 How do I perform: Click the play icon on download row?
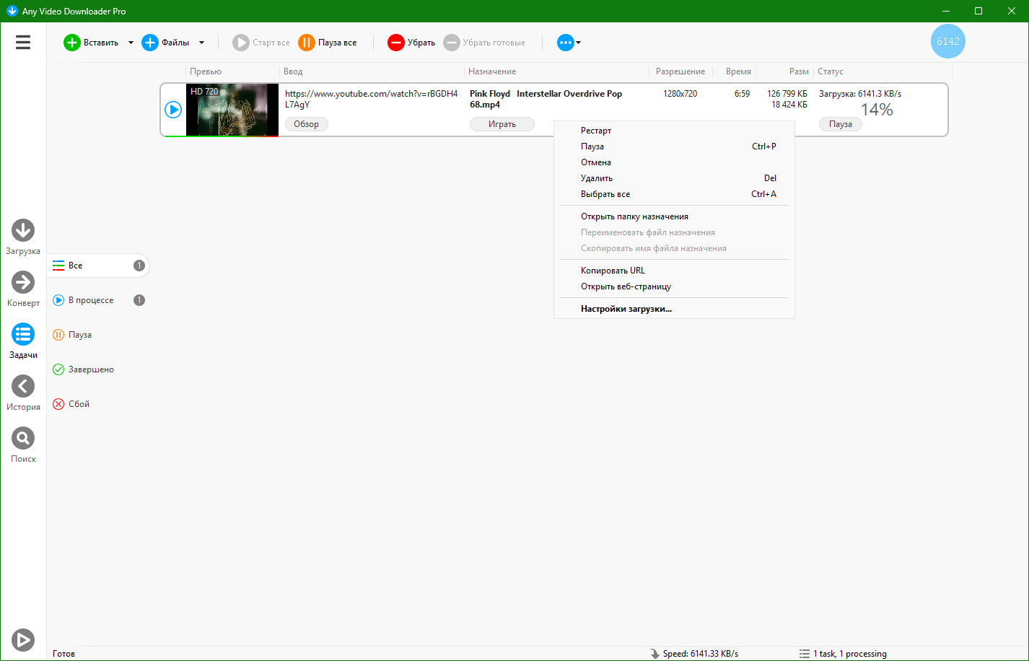pos(173,110)
